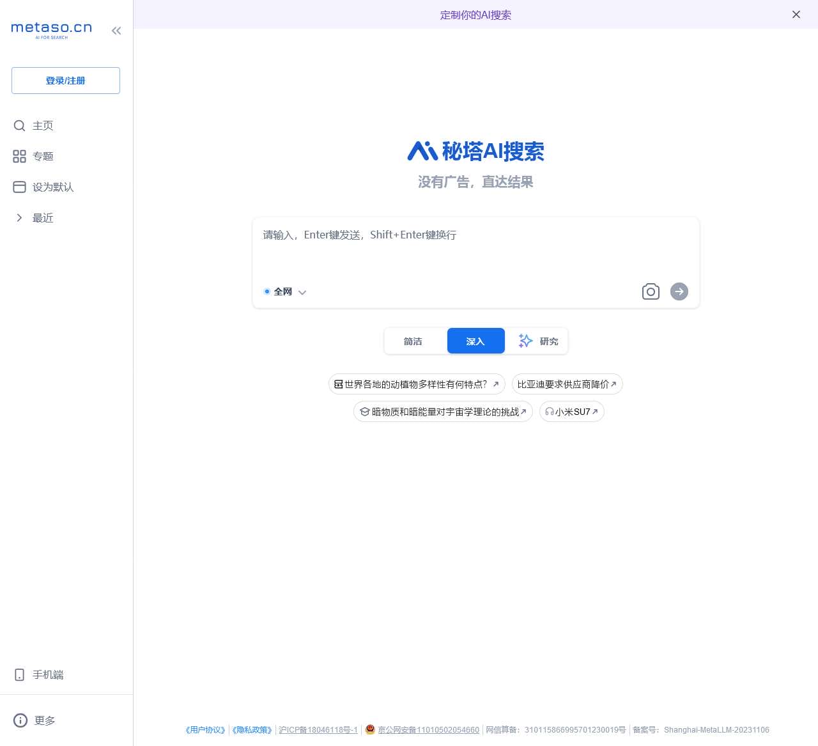818x746 pixels.
Task: Open the 《隐私政策》 link
Action: (x=252, y=730)
